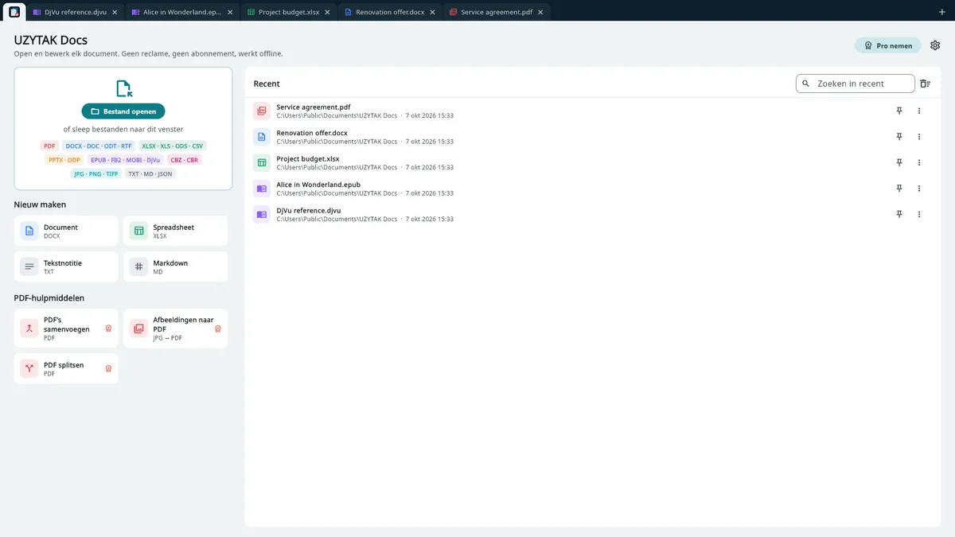This screenshot has width=955, height=537.
Task: Click the green spreadsheet icon of Project budget.xlsx
Action: pyautogui.click(x=261, y=163)
